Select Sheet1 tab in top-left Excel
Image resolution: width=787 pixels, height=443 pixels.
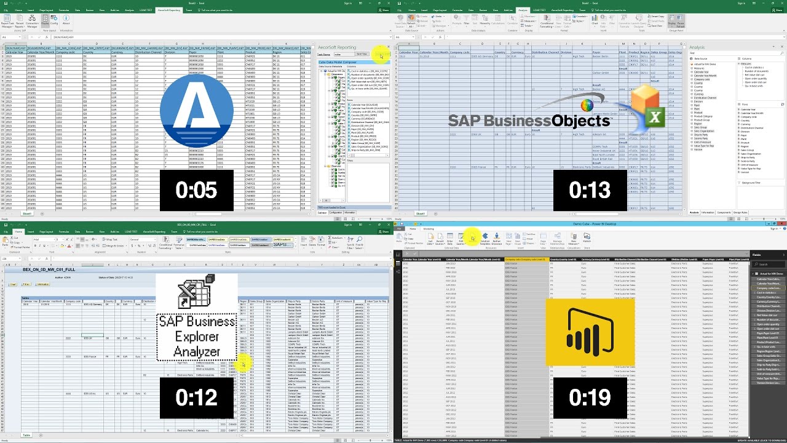pyautogui.click(x=26, y=214)
